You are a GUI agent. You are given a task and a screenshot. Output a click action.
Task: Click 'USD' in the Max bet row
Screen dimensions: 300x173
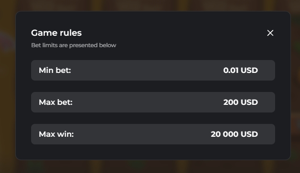tap(249, 102)
